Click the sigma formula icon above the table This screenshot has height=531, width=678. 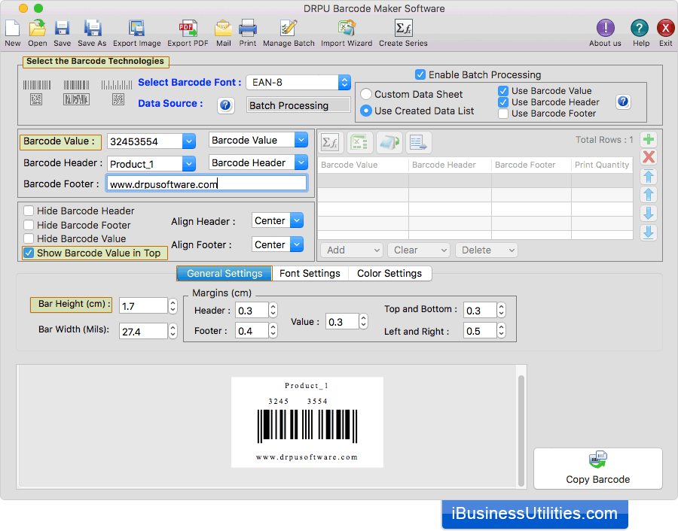coord(331,142)
